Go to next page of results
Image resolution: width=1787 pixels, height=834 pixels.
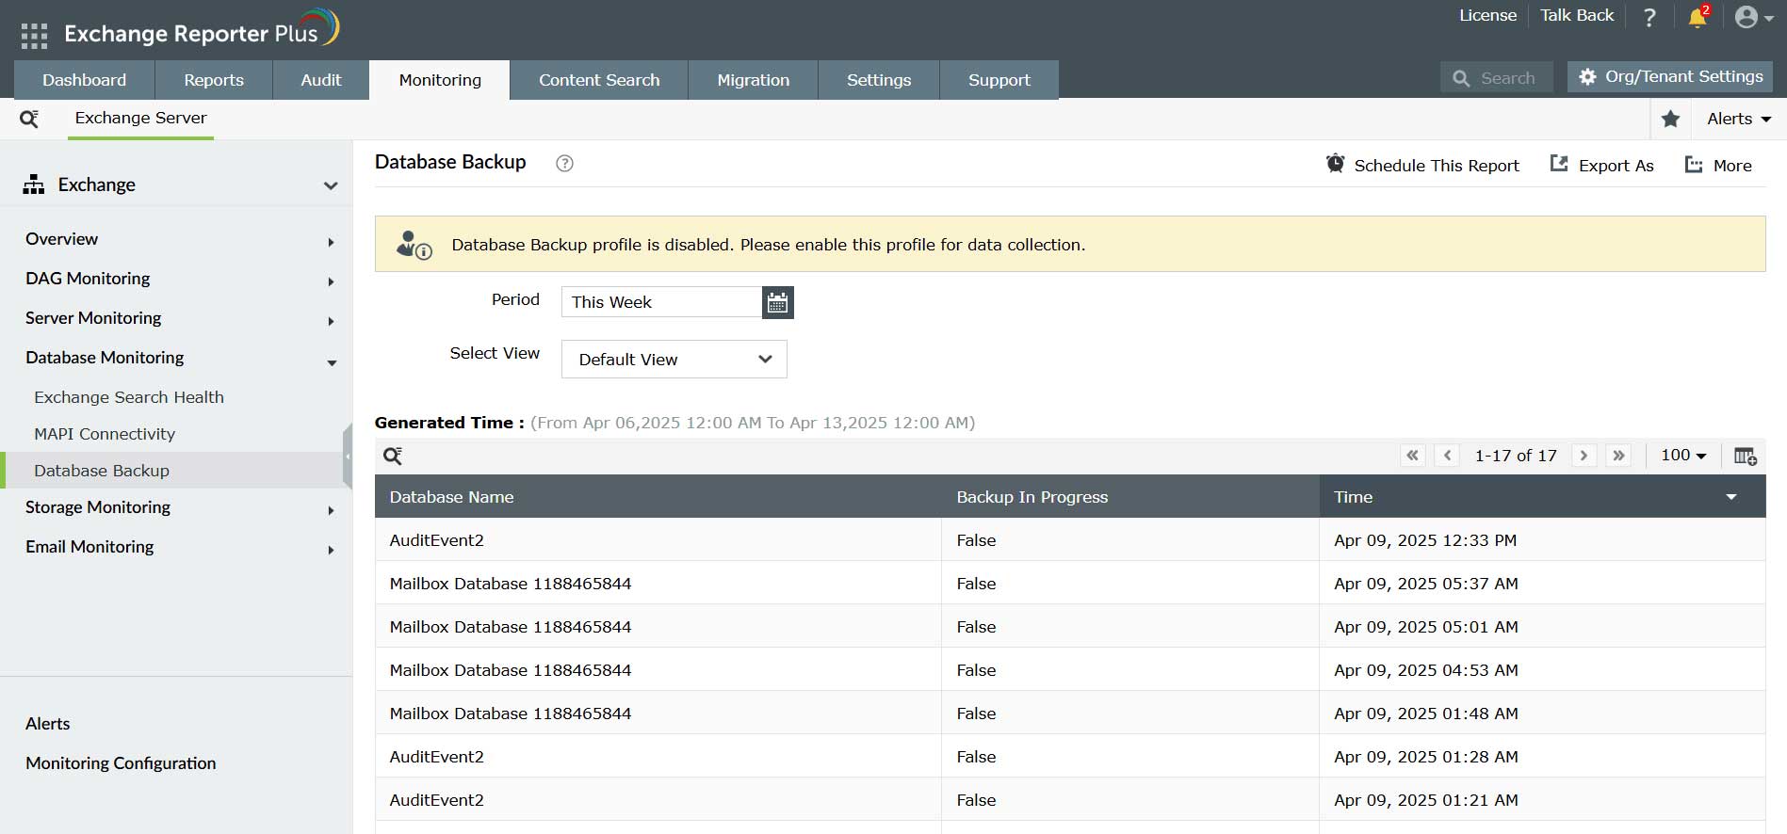[x=1584, y=456]
